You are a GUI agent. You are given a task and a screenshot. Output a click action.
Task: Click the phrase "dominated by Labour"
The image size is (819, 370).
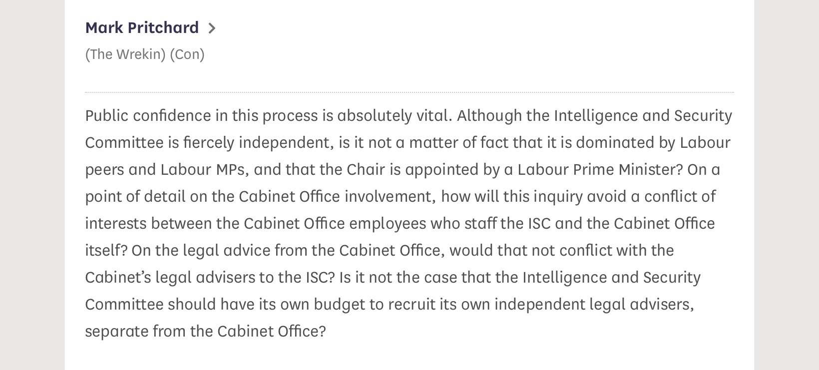(x=653, y=142)
